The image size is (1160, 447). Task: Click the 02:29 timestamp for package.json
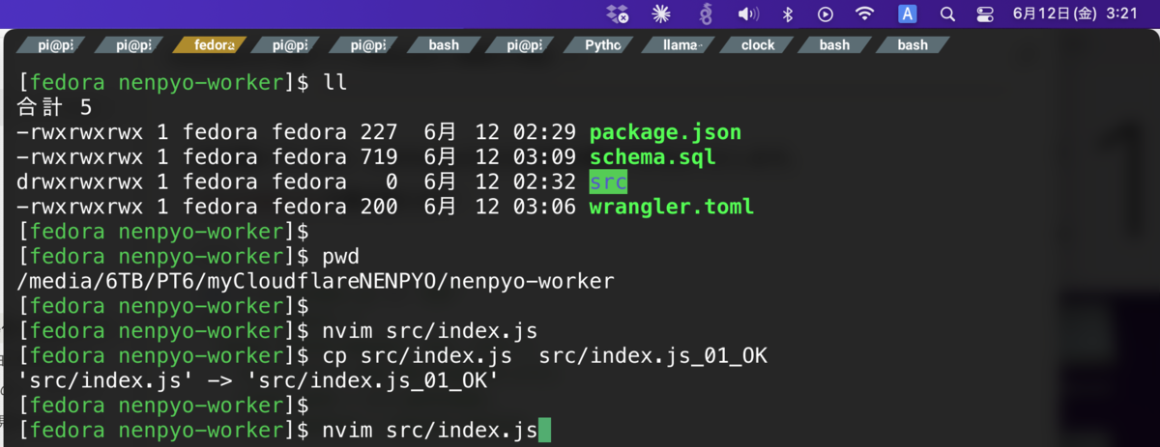[544, 132]
